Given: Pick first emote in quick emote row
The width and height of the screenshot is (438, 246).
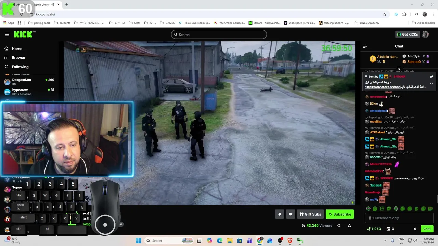Looking at the screenshot, I should [x=368, y=209].
